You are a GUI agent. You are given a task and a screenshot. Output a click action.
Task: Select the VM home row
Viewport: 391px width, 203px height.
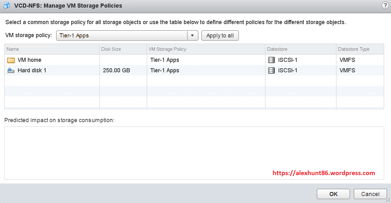pyautogui.click(x=47, y=60)
